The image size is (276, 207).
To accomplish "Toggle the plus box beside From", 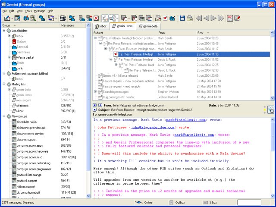I will (x=100, y=105).
